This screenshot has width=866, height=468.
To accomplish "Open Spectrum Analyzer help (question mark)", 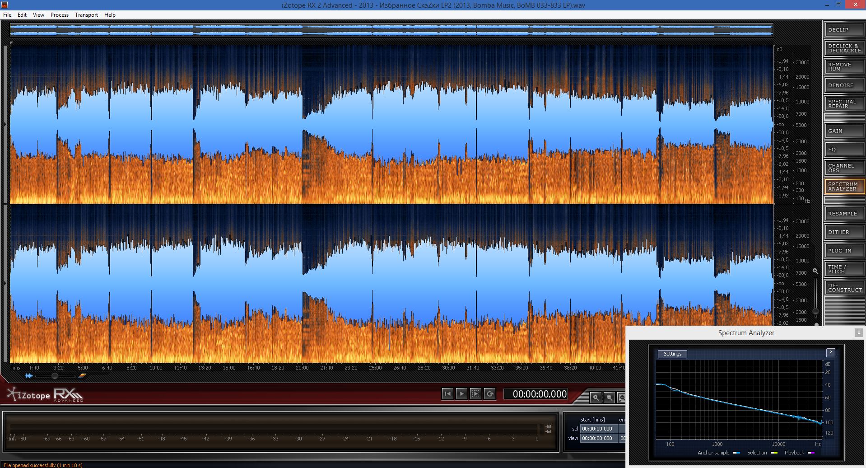I will [830, 353].
